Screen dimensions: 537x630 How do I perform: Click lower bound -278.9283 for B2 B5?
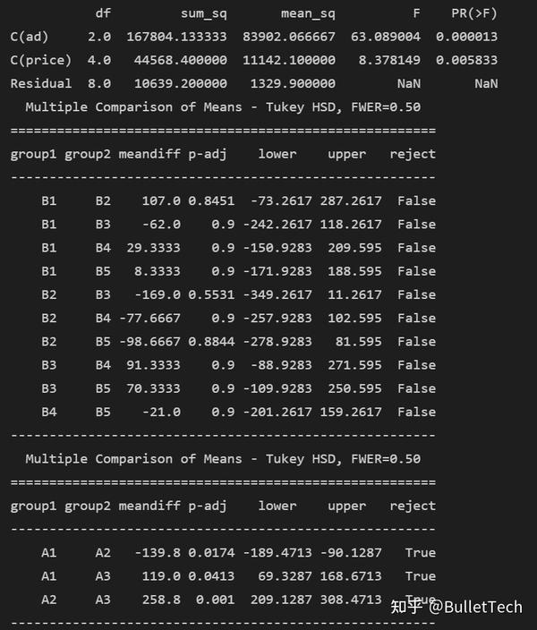click(x=277, y=342)
